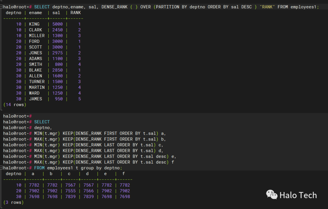Select the KING employee name
This screenshot has height=209, width=328.
tap(34, 24)
